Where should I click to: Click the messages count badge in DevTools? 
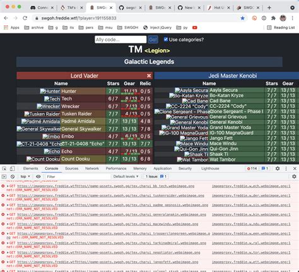coord(265,169)
